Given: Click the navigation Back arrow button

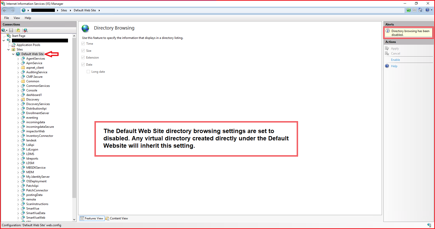Looking at the screenshot, I should click(x=5, y=10).
